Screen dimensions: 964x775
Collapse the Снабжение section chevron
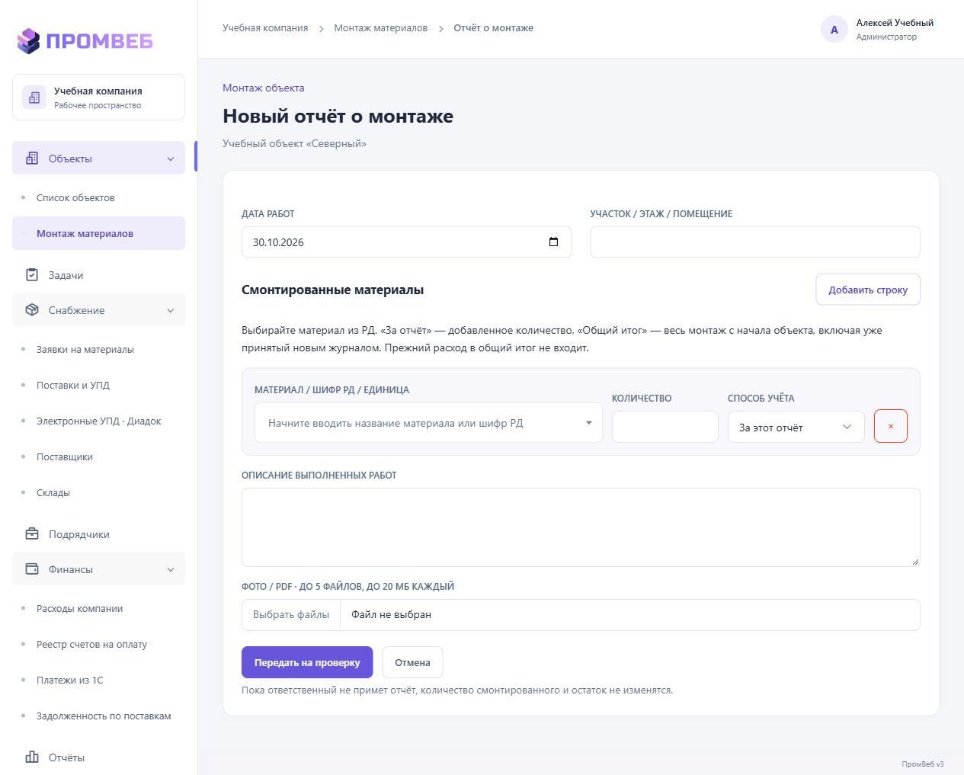(x=171, y=310)
